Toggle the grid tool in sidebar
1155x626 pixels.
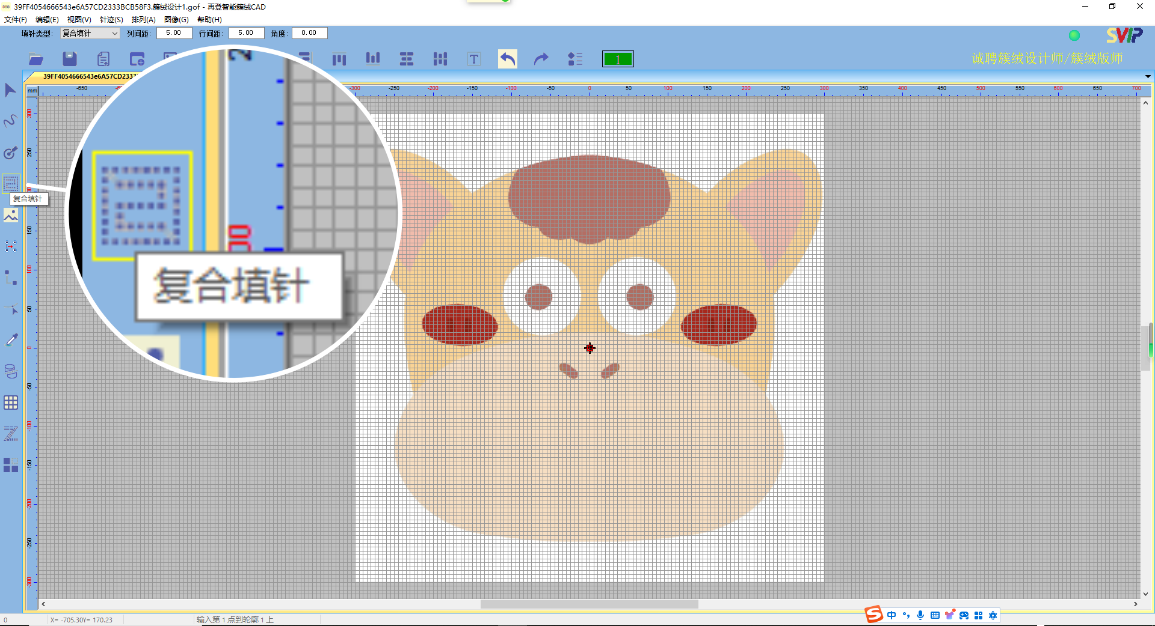11,403
